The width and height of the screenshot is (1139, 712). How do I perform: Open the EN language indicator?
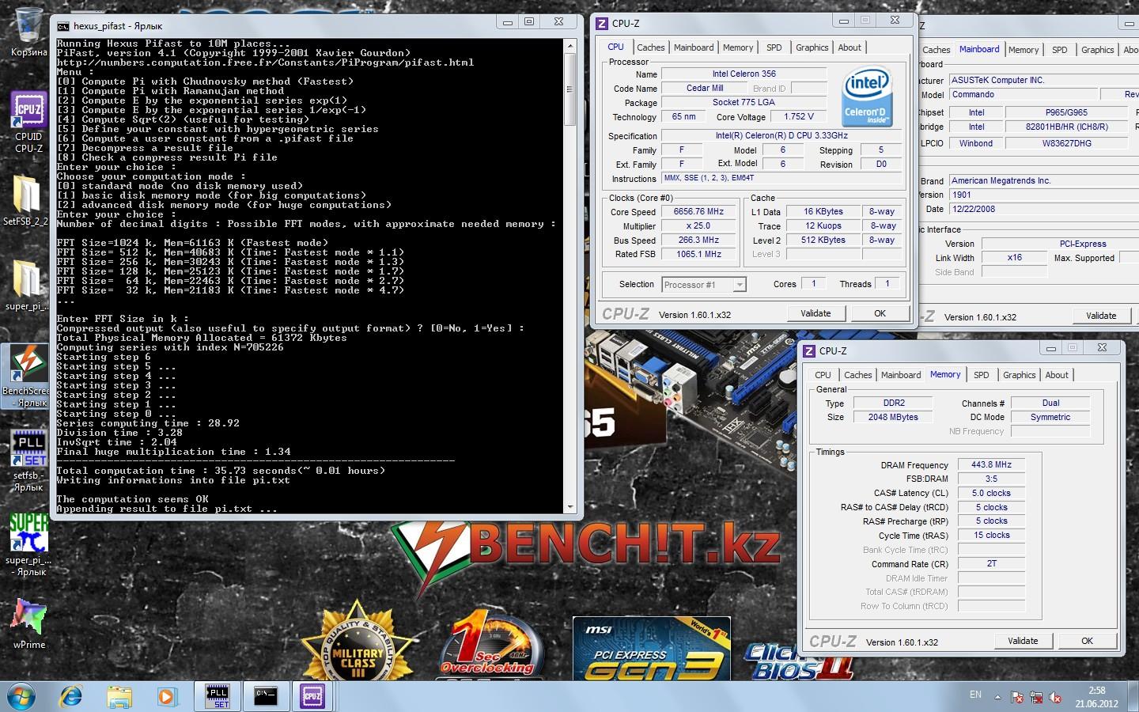[x=975, y=695]
